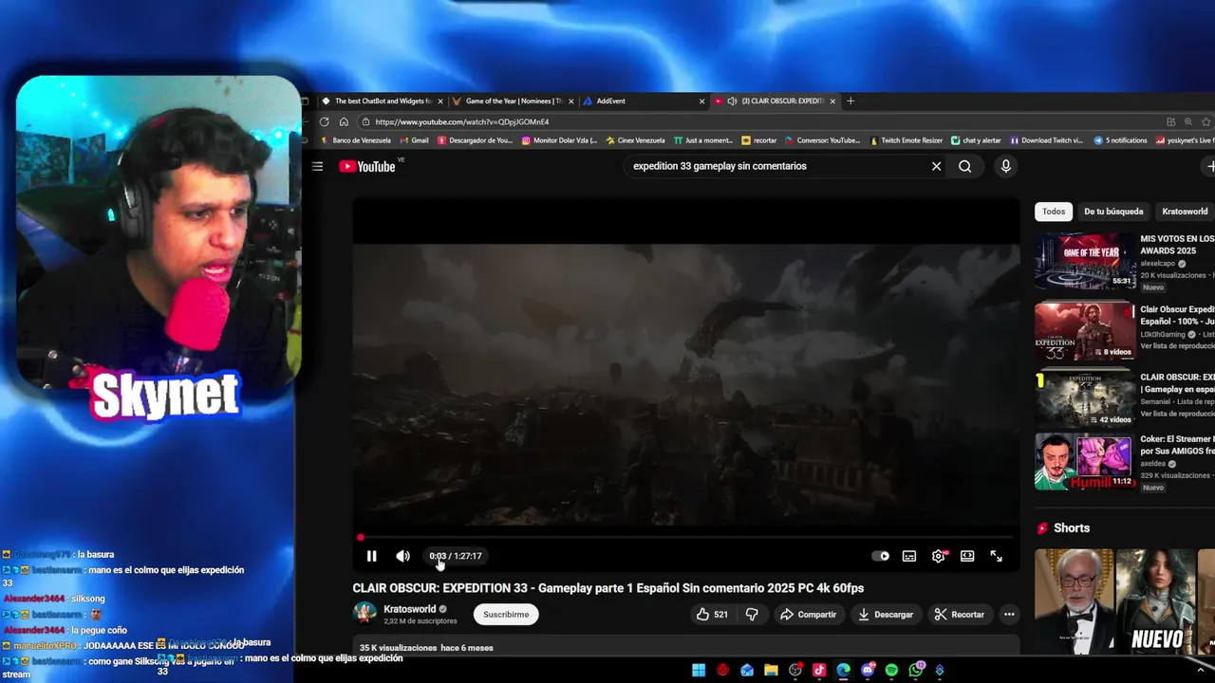Start voice search with the microphone
The height and width of the screenshot is (683, 1215).
(1005, 166)
